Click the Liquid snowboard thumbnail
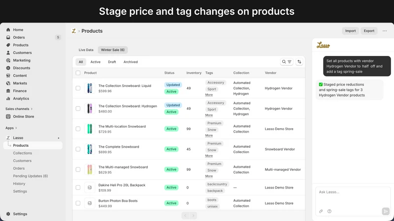The height and width of the screenshot is (221, 394). click(x=90, y=88)
